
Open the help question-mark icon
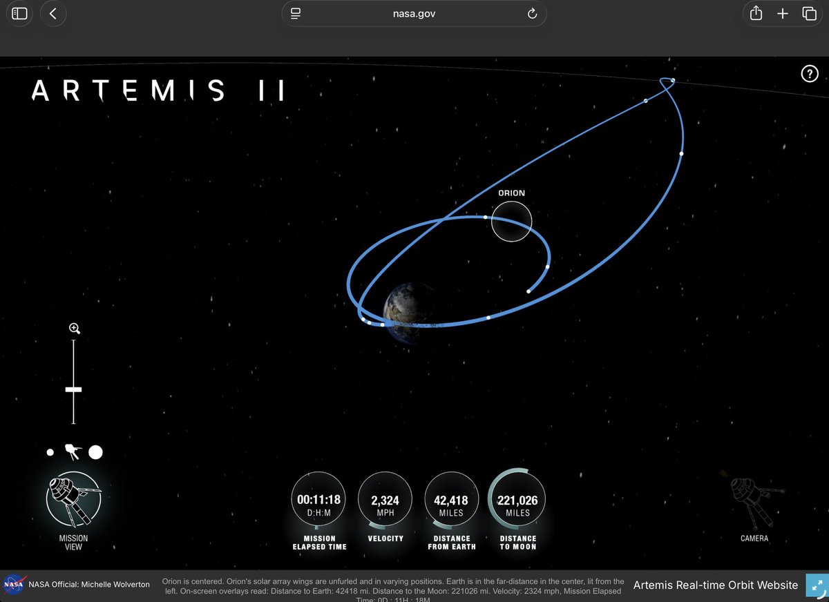[x=809, y=74]
